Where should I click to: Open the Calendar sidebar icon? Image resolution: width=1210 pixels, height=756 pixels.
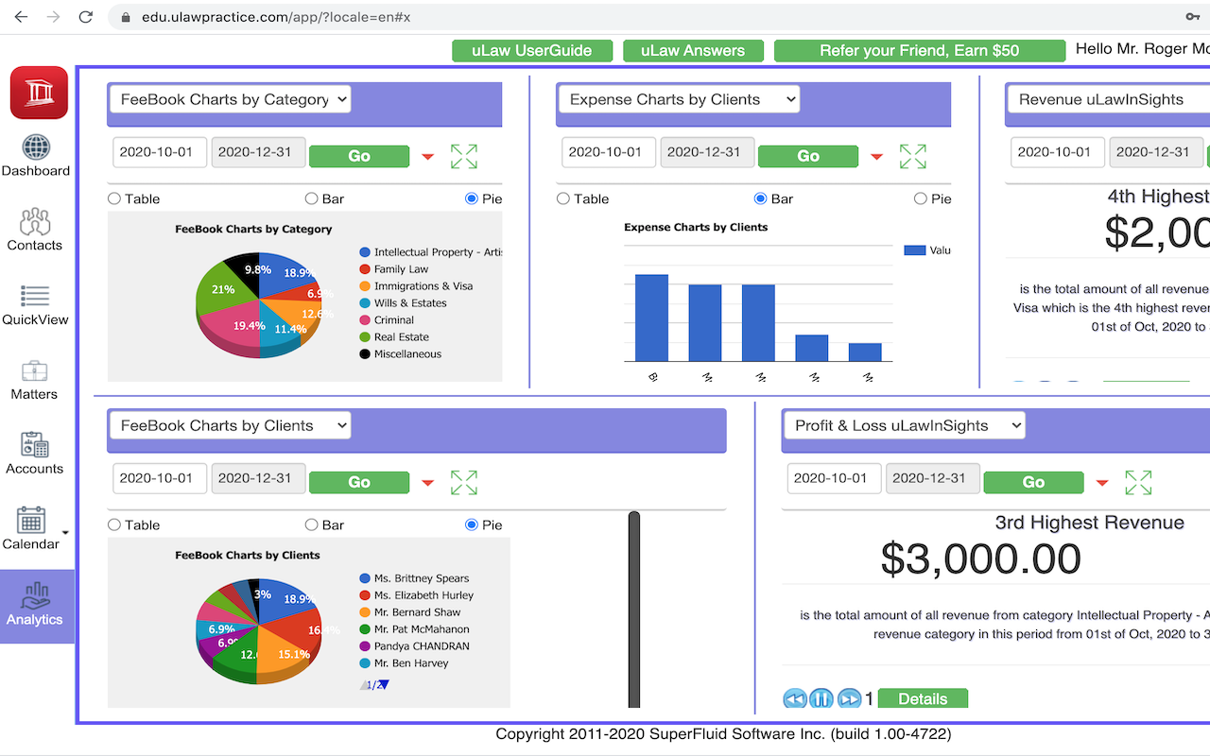click(x=31, y=520)
